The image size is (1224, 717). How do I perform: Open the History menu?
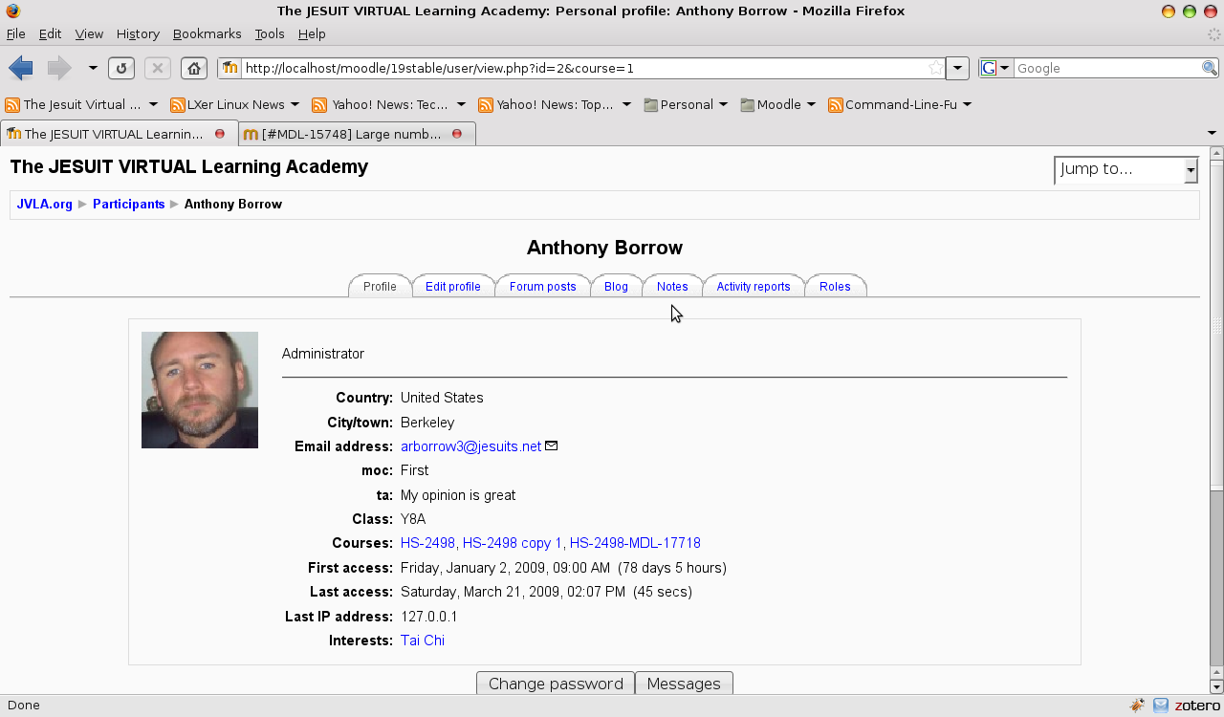(138, 33)
